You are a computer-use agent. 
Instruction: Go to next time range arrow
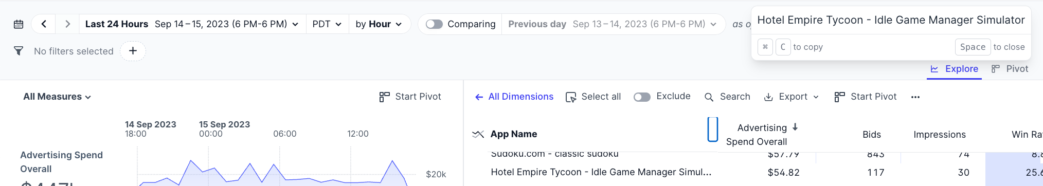[67, 24]
